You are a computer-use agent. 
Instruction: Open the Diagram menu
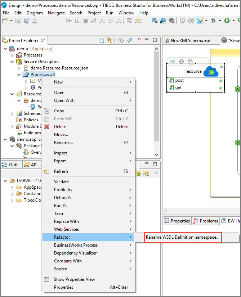click(35, 13)
